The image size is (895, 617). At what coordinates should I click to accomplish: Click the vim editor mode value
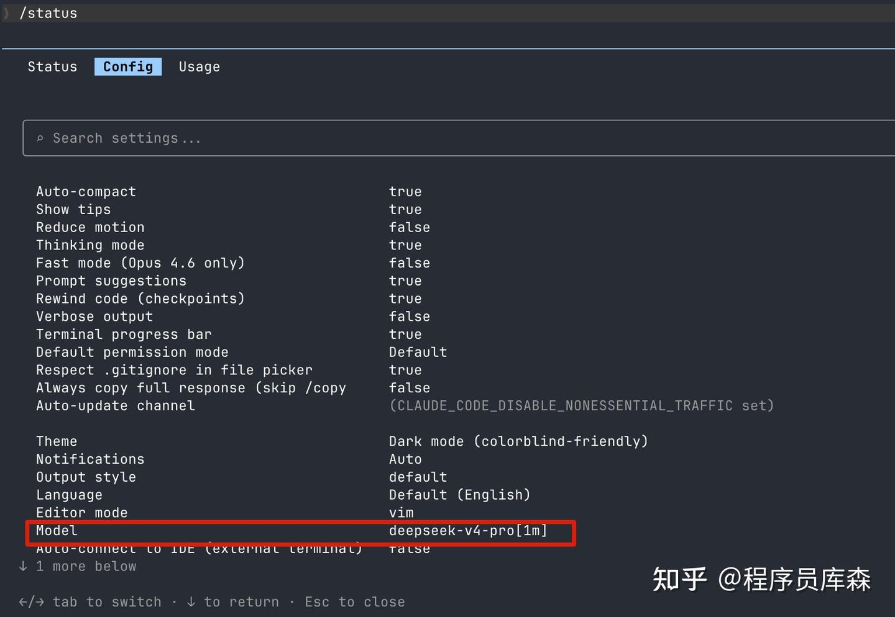(x=402, y=513)
